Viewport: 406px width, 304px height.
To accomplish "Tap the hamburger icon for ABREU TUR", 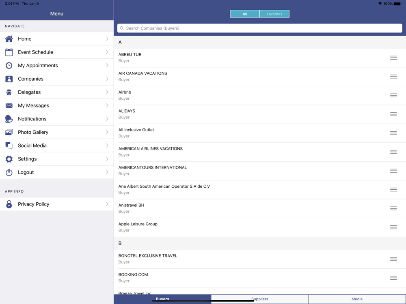I will pyautogui.click(x=393, y=58).
